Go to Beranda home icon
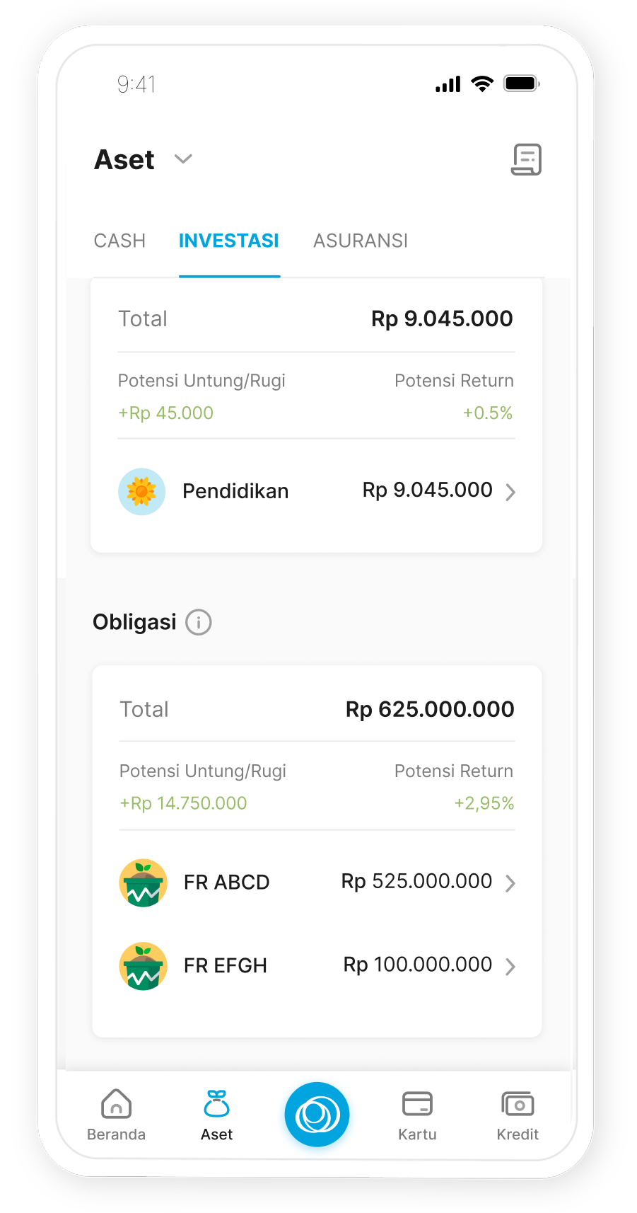The image size is (637, 1213). coord(117,1104)
